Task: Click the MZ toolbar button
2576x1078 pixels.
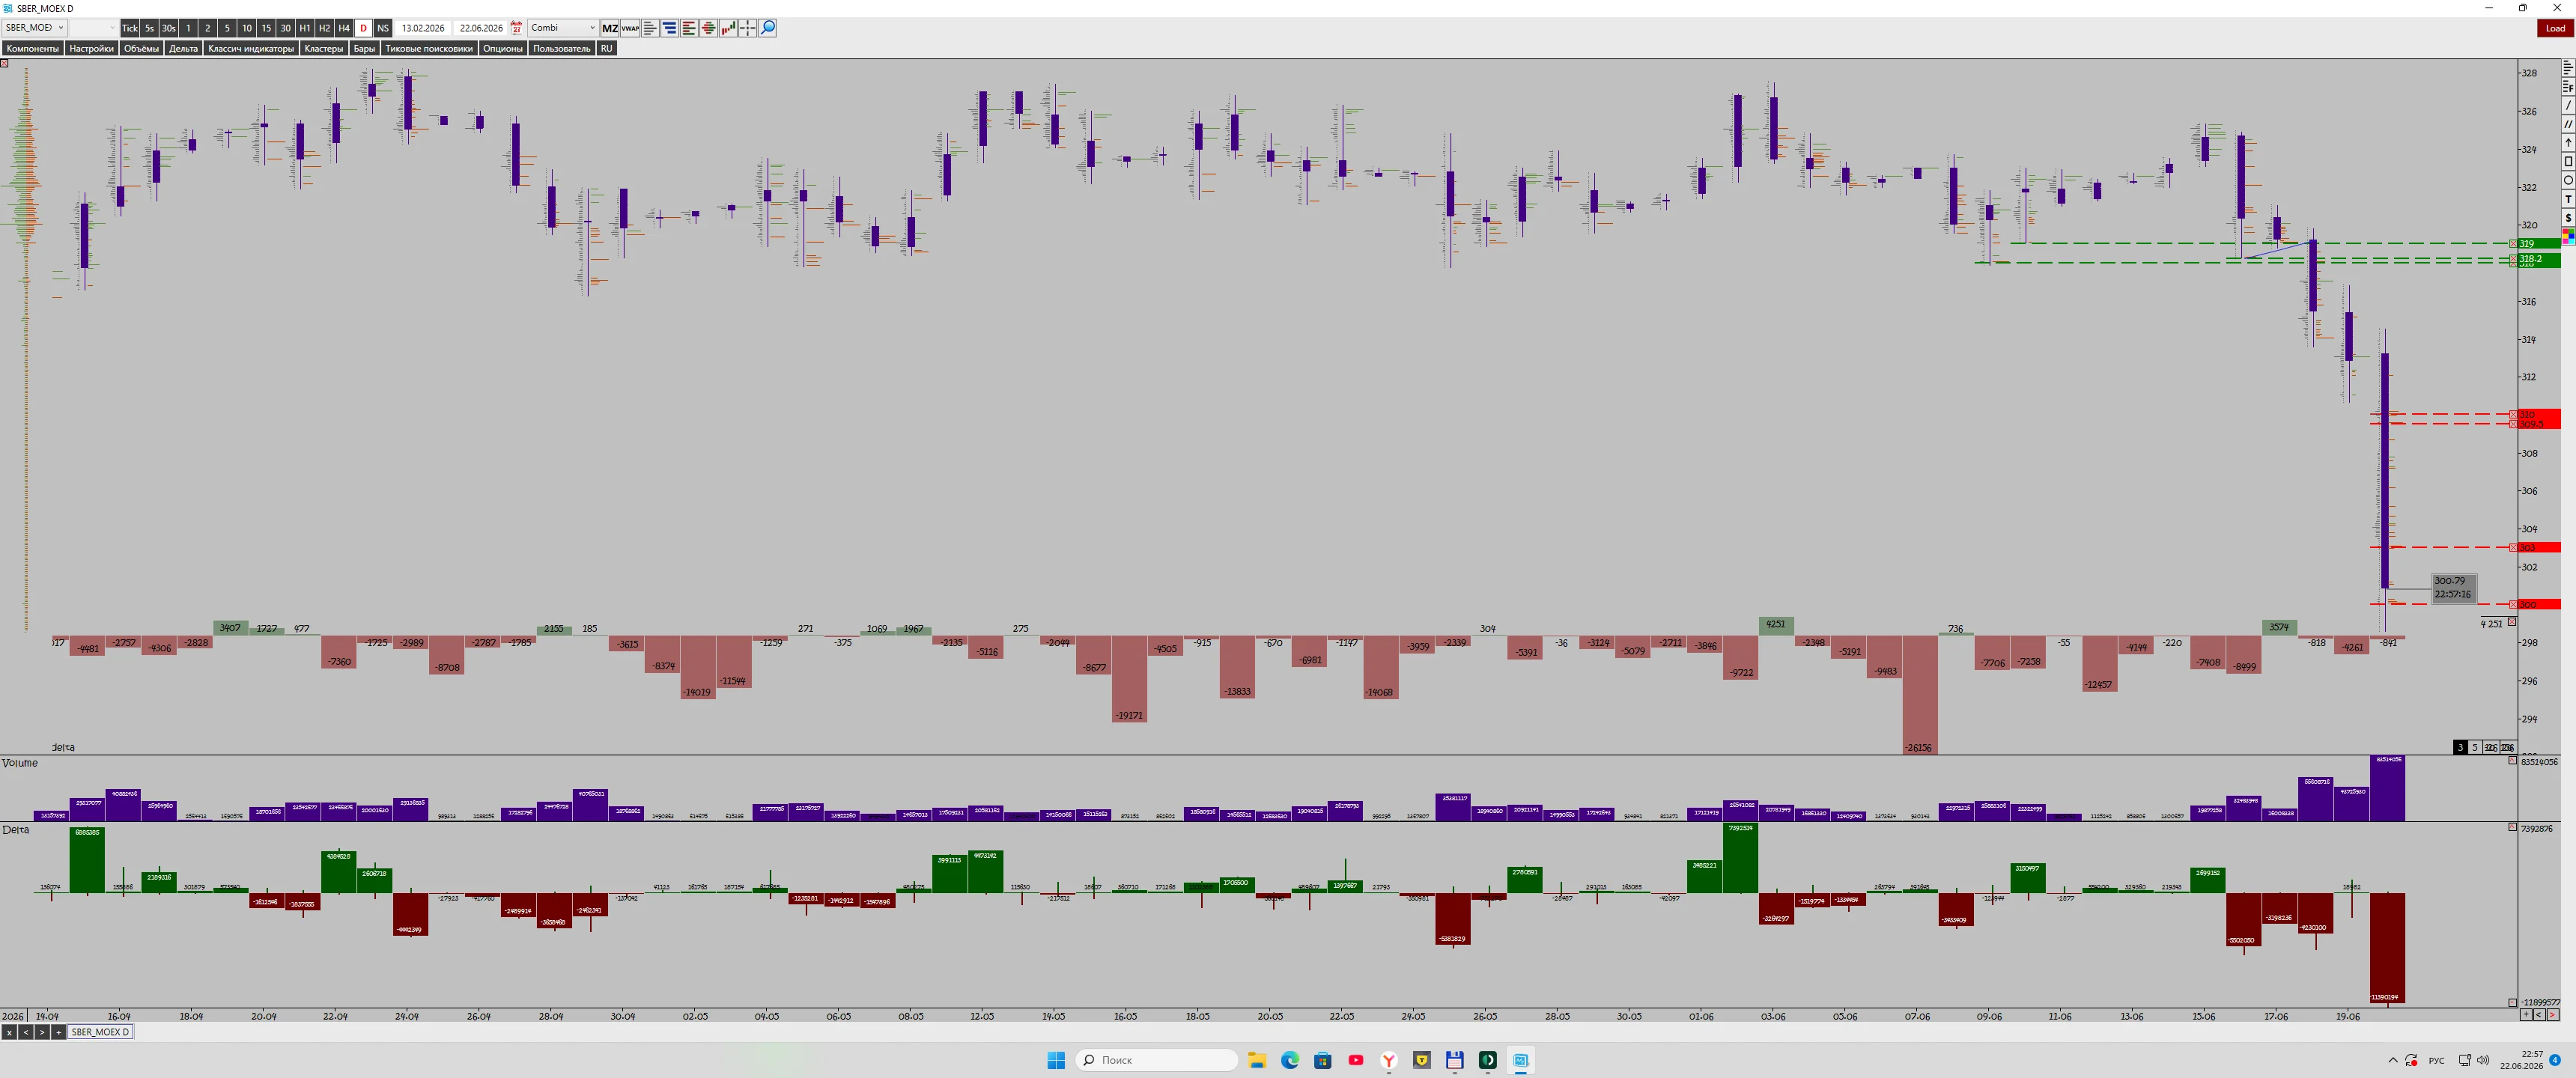Action: (610, 28)
